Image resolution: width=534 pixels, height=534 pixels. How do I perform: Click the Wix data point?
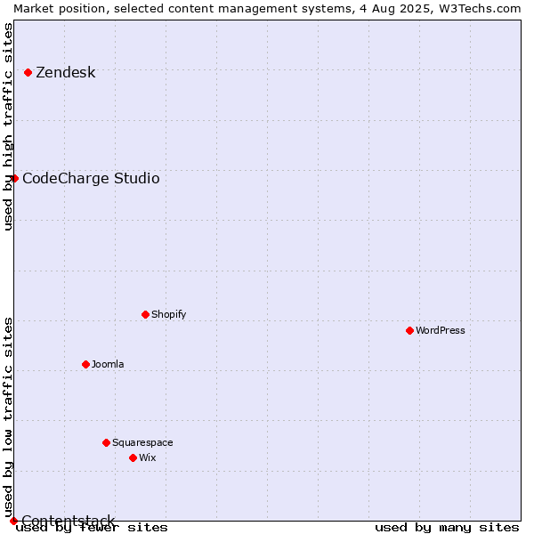click(133, 457)
